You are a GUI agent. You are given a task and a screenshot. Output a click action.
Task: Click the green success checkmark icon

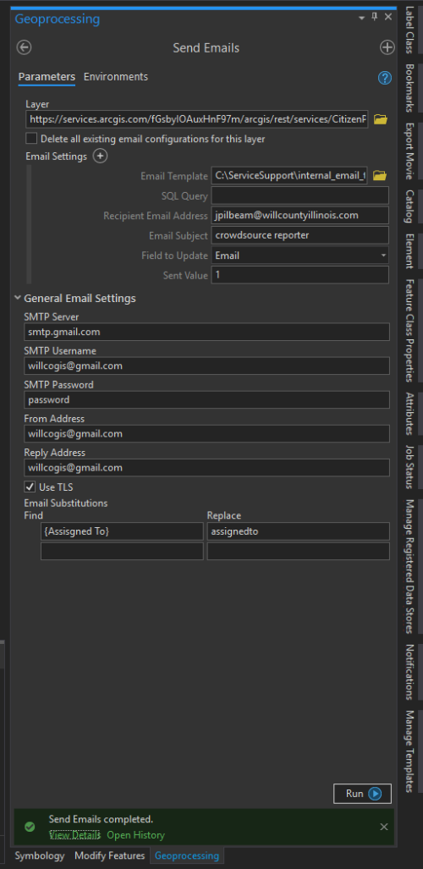[30, 827]
